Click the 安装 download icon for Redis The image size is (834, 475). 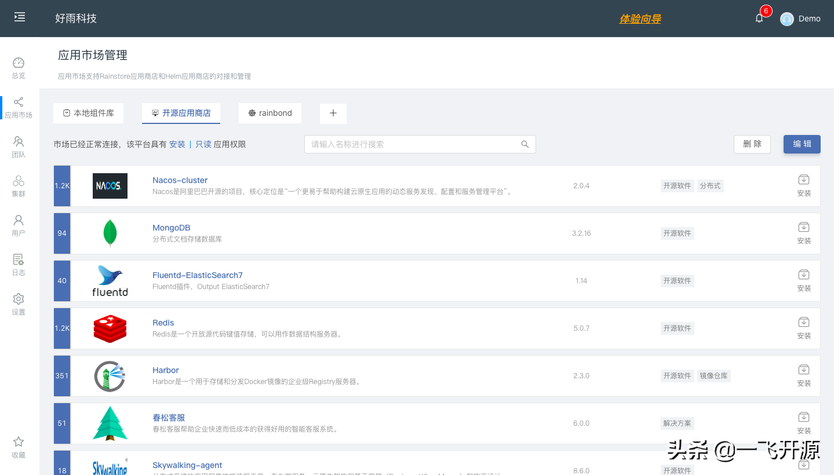click(804, 323)
